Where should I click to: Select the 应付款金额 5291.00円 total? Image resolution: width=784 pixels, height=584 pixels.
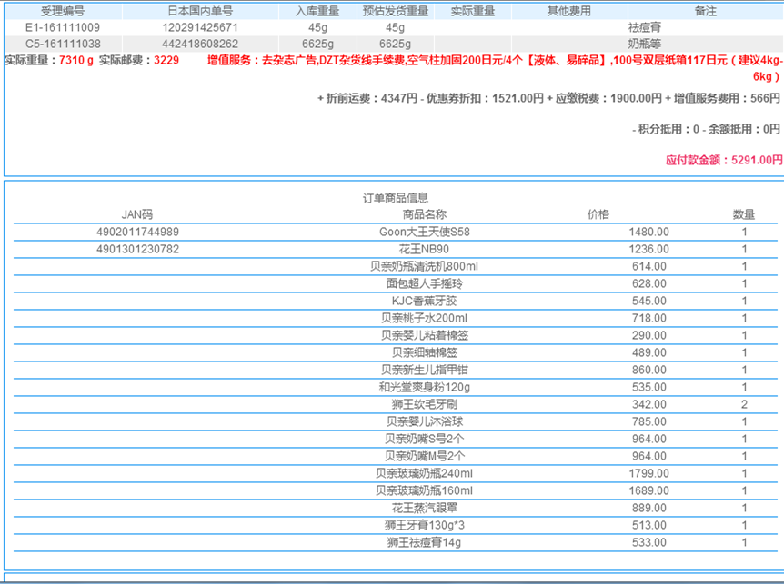pos(724,160)
